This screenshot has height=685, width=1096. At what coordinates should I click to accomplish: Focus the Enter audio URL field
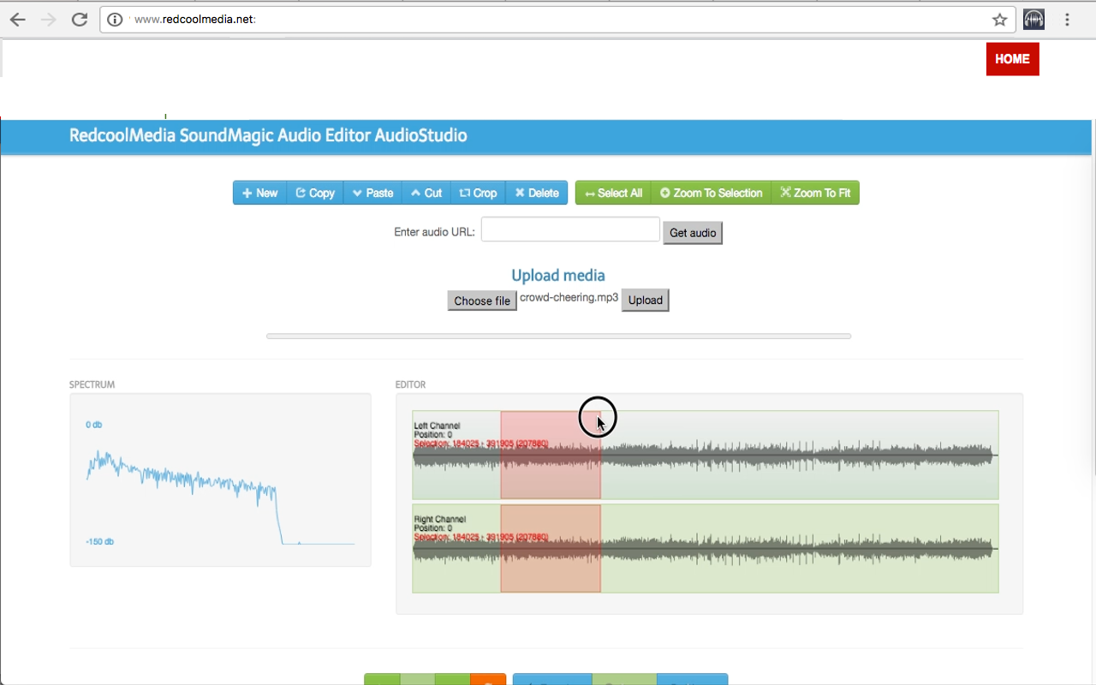(x=570, y=229)
